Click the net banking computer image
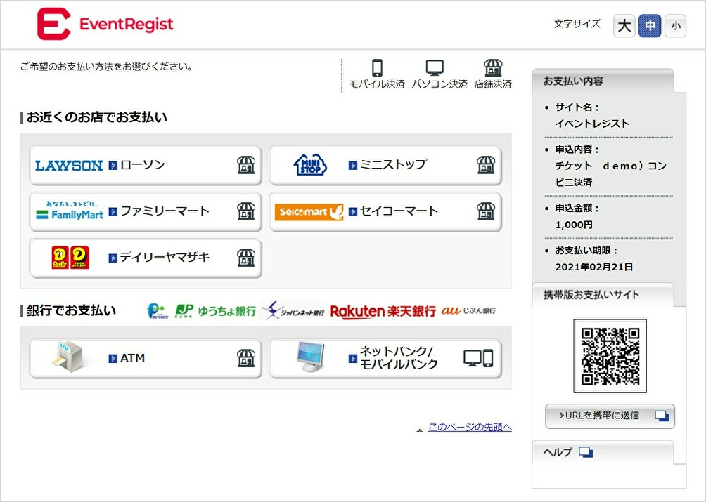 310,357
